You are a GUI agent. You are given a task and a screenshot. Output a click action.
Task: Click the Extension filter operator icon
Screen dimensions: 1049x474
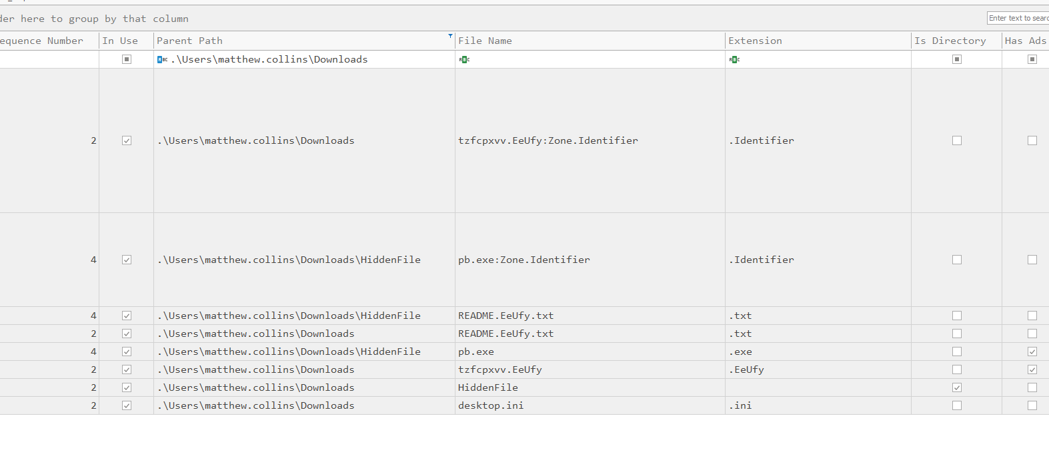pos(734,59)
